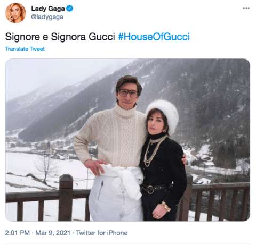This screenshot has width=256, height=245.
Task: Click the man's glasses in the photo
Action: click(129, 94)
